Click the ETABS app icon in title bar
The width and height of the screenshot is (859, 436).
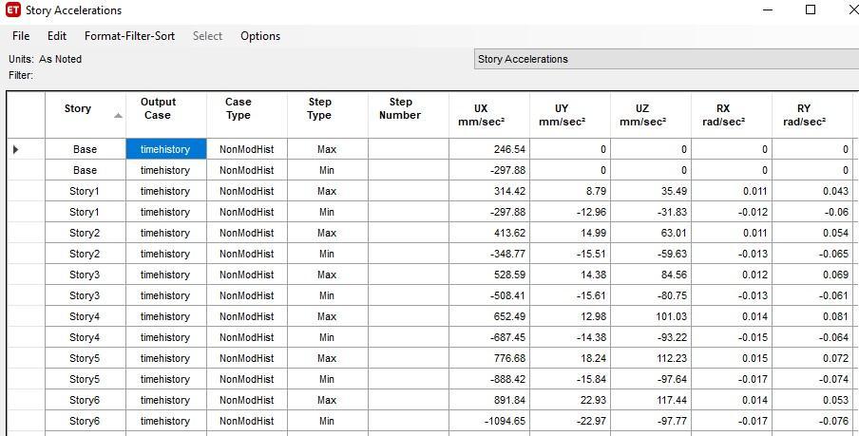[13, 10]
